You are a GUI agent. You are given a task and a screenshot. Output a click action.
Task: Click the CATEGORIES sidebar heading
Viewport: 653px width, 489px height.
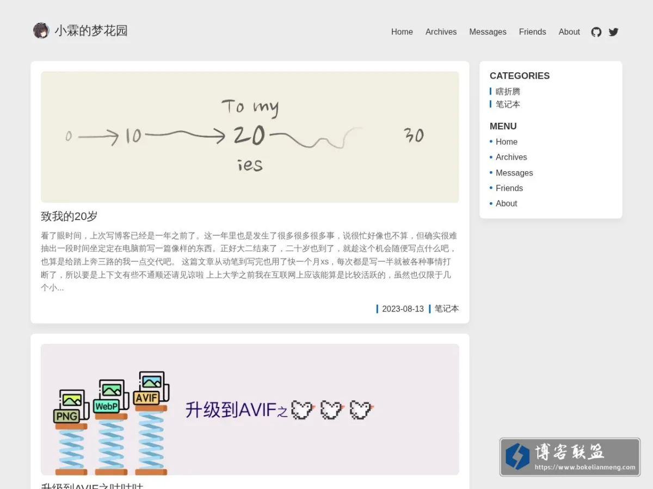tap(520, 76)
